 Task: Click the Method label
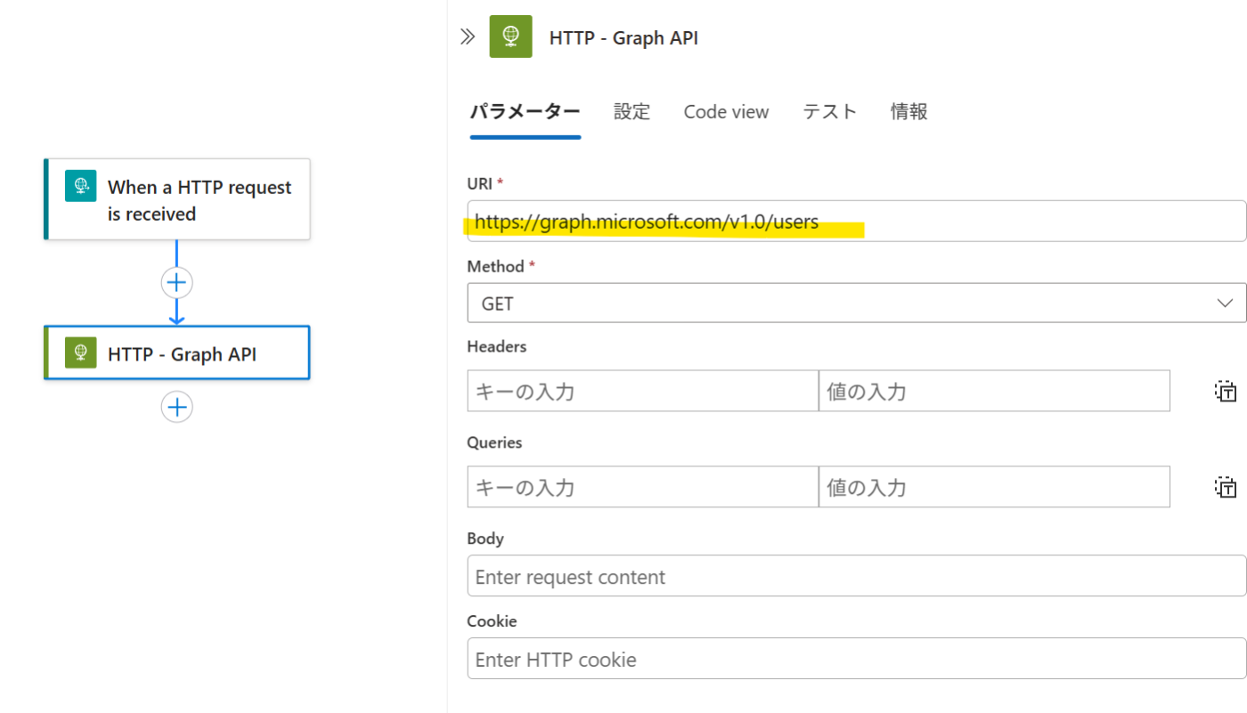[495, 266]
